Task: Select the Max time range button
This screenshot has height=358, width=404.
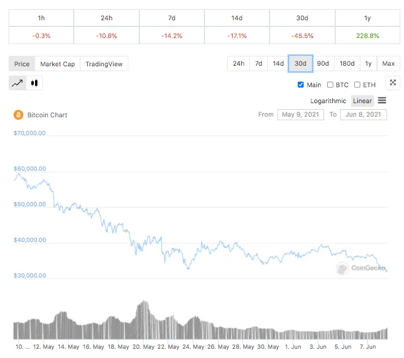Action: pos(388,63)
